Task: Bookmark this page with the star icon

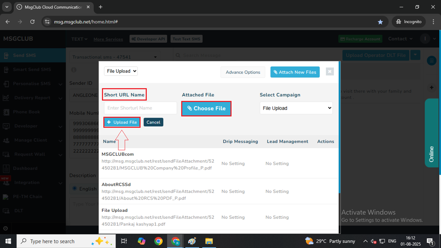Action: (380, 22)
